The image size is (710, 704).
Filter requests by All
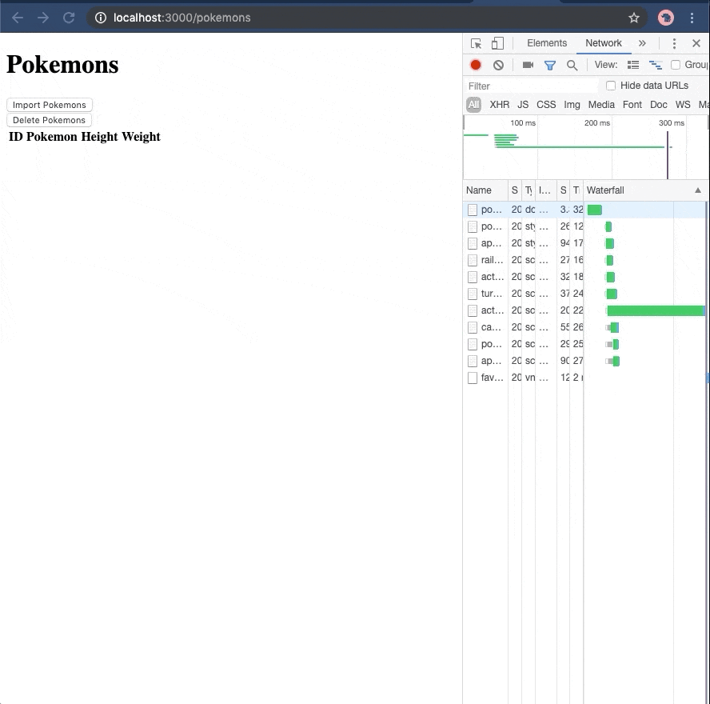473,105
